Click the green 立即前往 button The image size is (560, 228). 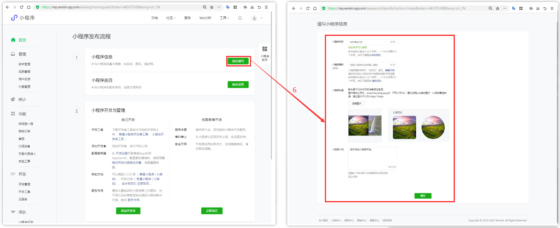click(x=212, y=211)
